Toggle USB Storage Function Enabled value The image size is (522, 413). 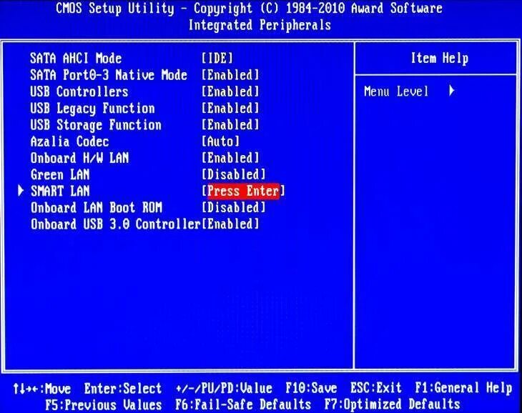(x=230, y=125)
